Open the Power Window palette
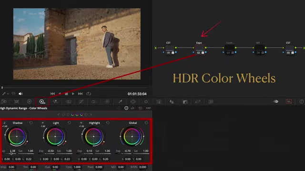This screenshot has height=171, width=305. coord(133,102)
